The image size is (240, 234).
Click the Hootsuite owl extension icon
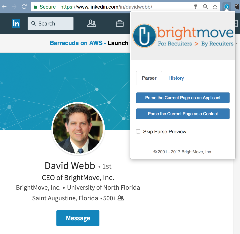click(x=236, y=7)
